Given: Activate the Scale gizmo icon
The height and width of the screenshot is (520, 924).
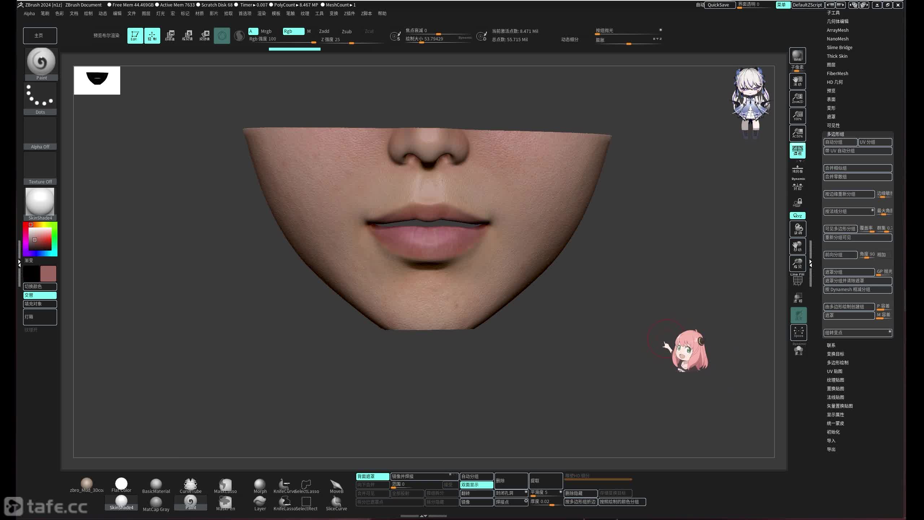Looking at the screenshot, I should point(187,35).
